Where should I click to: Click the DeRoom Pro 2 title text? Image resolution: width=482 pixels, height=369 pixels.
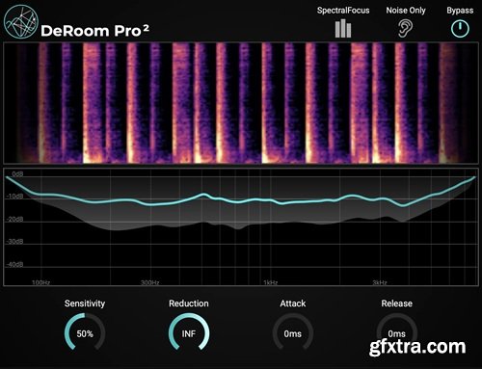(94, 31)
